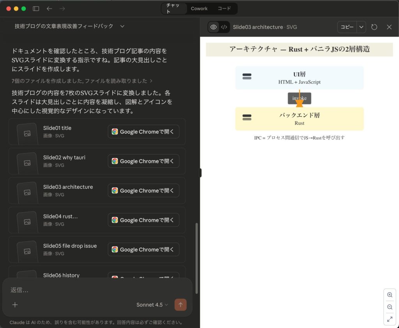This screenshot has height=328, width=399.
Task: Open the Sonnet 4.5 model selector
Action: point(152,305)
